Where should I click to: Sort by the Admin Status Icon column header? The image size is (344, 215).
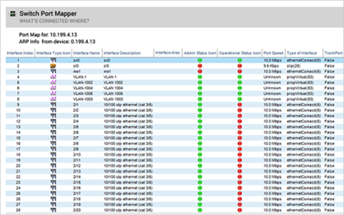200,53
